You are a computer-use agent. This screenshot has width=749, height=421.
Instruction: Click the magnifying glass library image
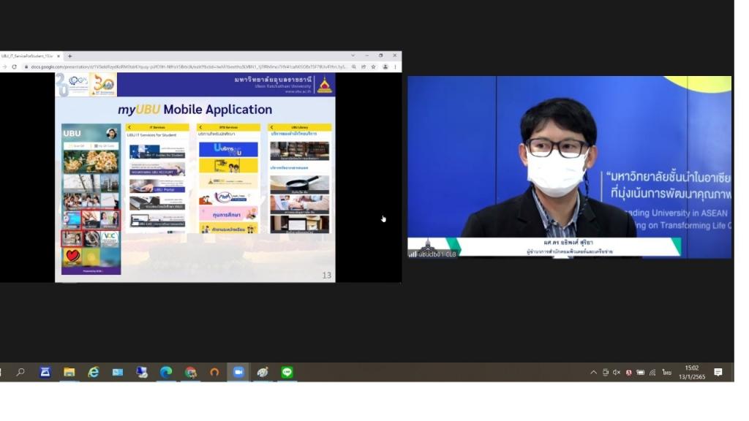(299, 184)
